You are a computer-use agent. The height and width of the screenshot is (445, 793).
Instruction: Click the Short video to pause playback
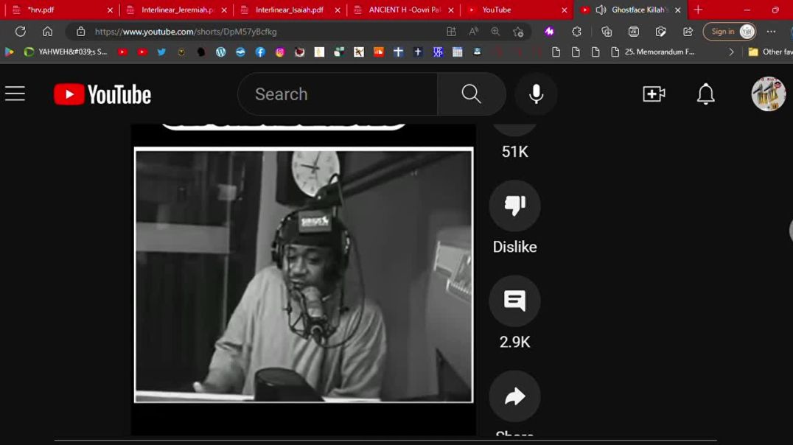(x=303, y=275)
